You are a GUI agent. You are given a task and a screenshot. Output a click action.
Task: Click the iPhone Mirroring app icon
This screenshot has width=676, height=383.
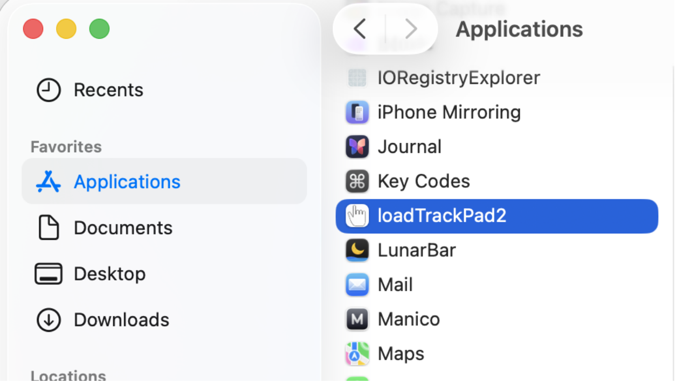point(357,112)
